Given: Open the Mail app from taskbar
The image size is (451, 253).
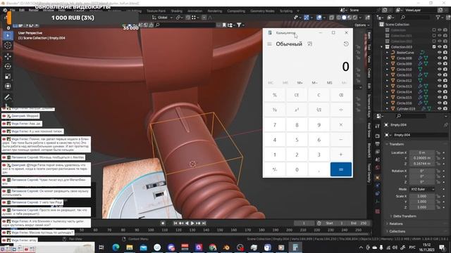Looking at the screenshot, I should point(143,247).
